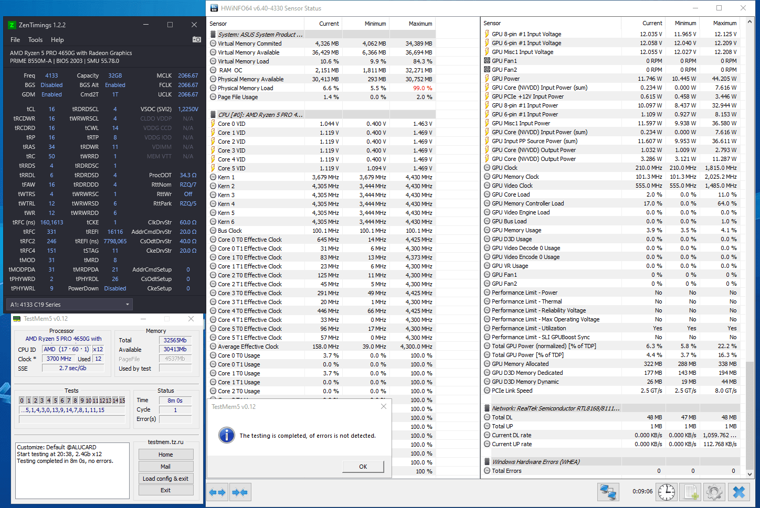Click the scroll down arrow in right sensor panel
This screenshot has width=760, height=508.
750,474
